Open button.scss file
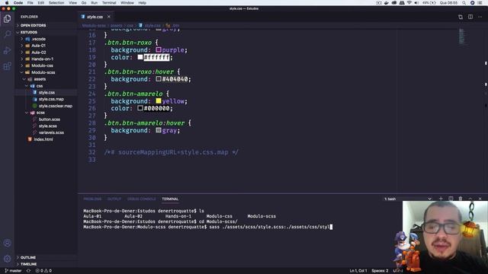The height and width of the screenshot is (274, 488). pyautogui.click(x=49, y=119)
